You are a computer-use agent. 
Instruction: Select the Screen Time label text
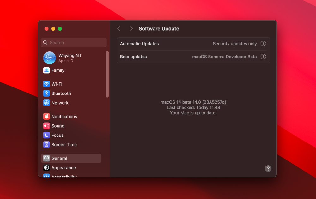[64, 145]
